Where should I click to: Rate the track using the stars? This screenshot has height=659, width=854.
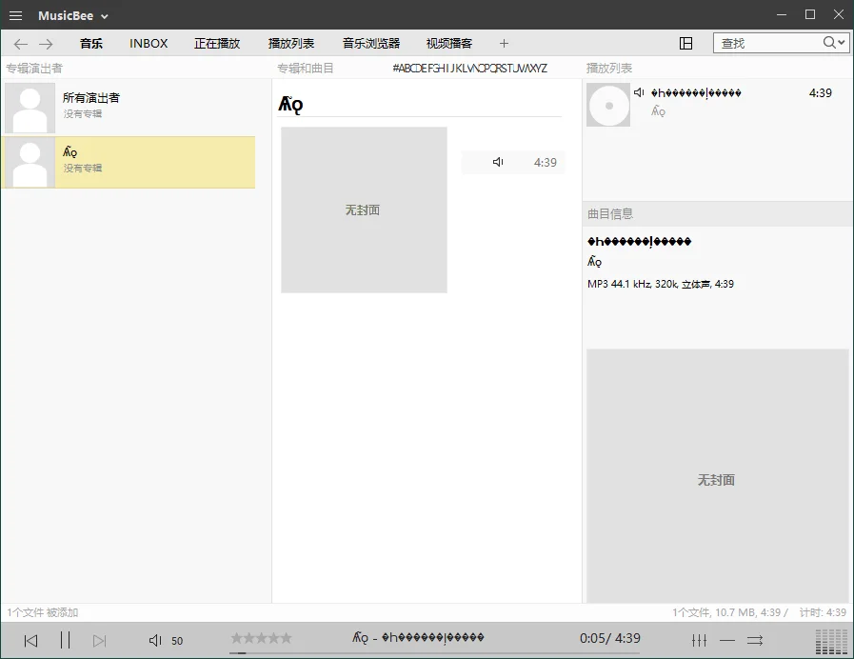[x=263, y=639]
